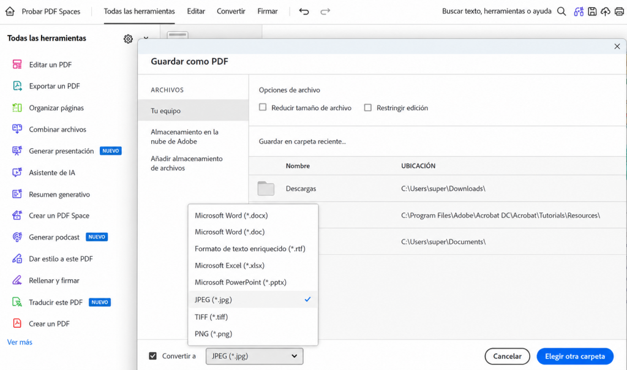Screen dimensions: 627x370
Task: Click NUEVO badge beside Traducir este PDF
Action: 100,302
